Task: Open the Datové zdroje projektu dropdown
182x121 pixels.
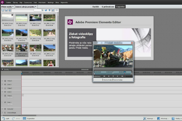Action: click(26, 7)
